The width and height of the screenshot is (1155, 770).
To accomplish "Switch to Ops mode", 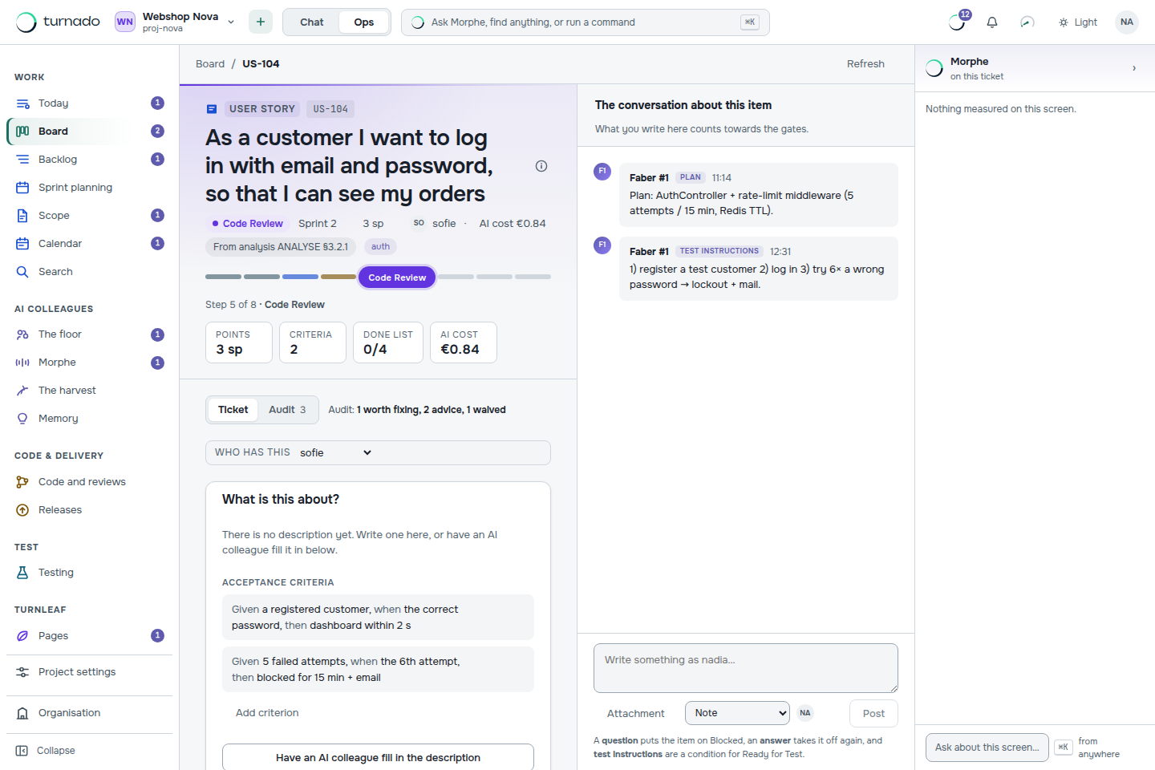I will click(x=364, y=22).
